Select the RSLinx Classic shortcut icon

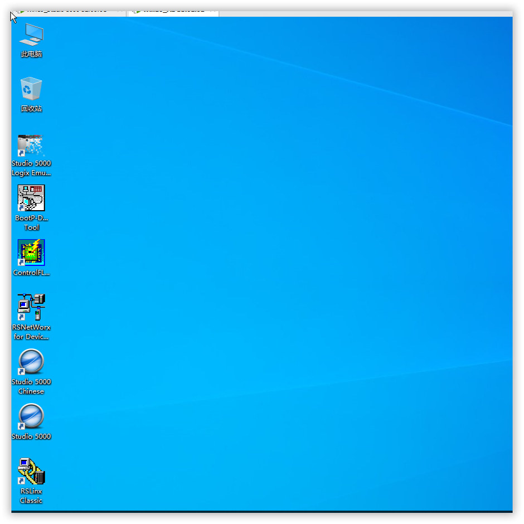point(31,471)
